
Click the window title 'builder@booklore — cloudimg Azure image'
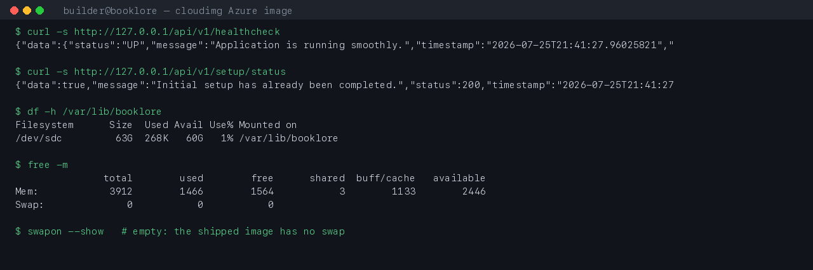point(178,11)
